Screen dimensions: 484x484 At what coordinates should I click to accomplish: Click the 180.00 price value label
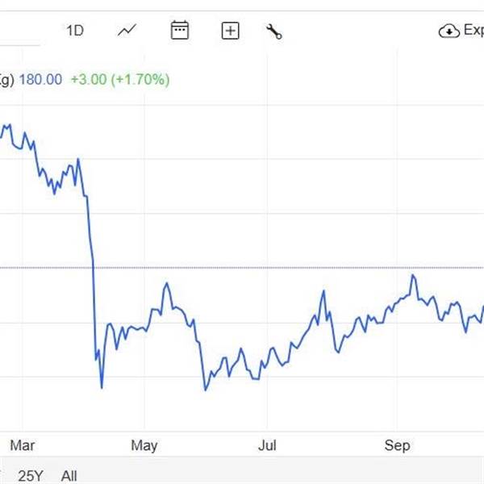[40, 79]
